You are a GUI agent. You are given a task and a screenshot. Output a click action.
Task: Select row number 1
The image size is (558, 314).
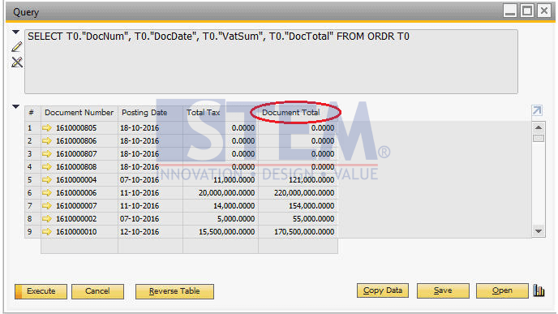pos(32,128)
